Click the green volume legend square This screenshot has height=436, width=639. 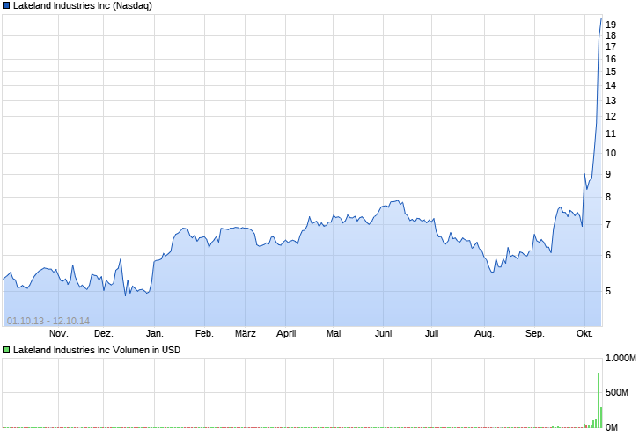coord(6,350)
